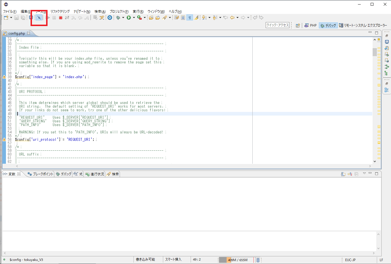Click the Suspend pause icon
Screen dimensions: 391x264
pos(54,18)
